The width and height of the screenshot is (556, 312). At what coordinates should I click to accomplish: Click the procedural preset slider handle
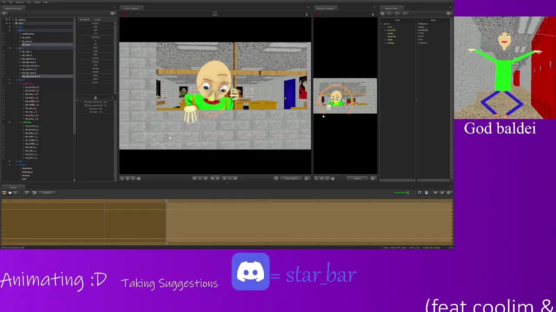[x=96, y=97]
